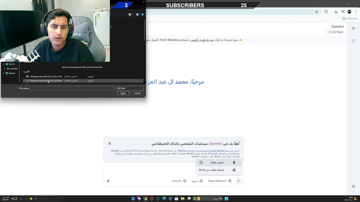Open Microsoft Store from the taskbar
The width and height of the screenshot is (360, 202).
[x=176, y=199]
